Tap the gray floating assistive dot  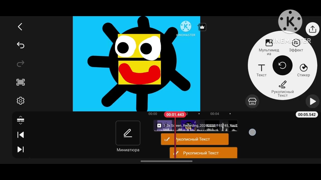[x=252, y=132]
